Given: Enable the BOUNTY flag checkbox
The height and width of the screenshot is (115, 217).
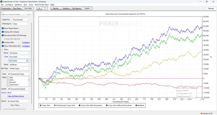Looking at the screenshot, I should click(8, 83).
